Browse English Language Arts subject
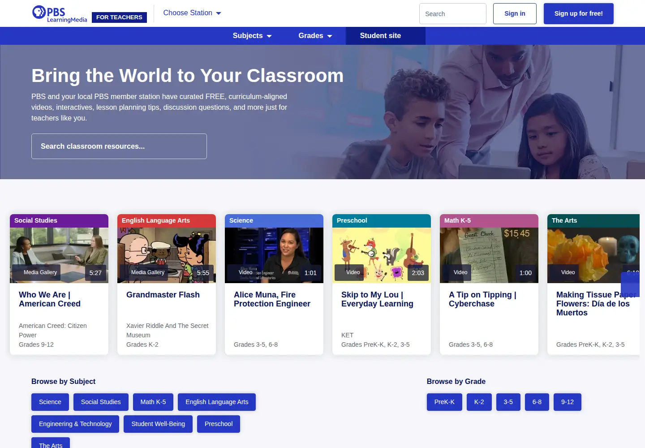 point(217,402)
